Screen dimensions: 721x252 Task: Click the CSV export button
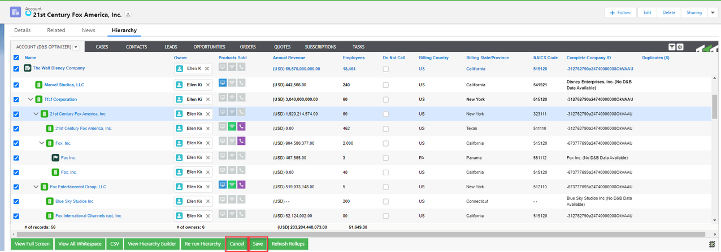pyautogui.click(x=115, y=244)
